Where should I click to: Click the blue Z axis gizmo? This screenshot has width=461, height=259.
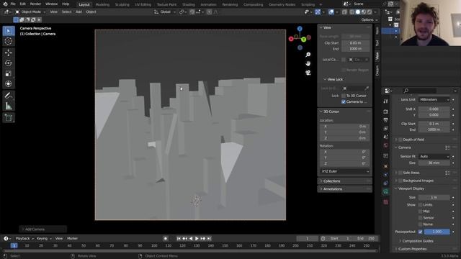pos(300,29)
